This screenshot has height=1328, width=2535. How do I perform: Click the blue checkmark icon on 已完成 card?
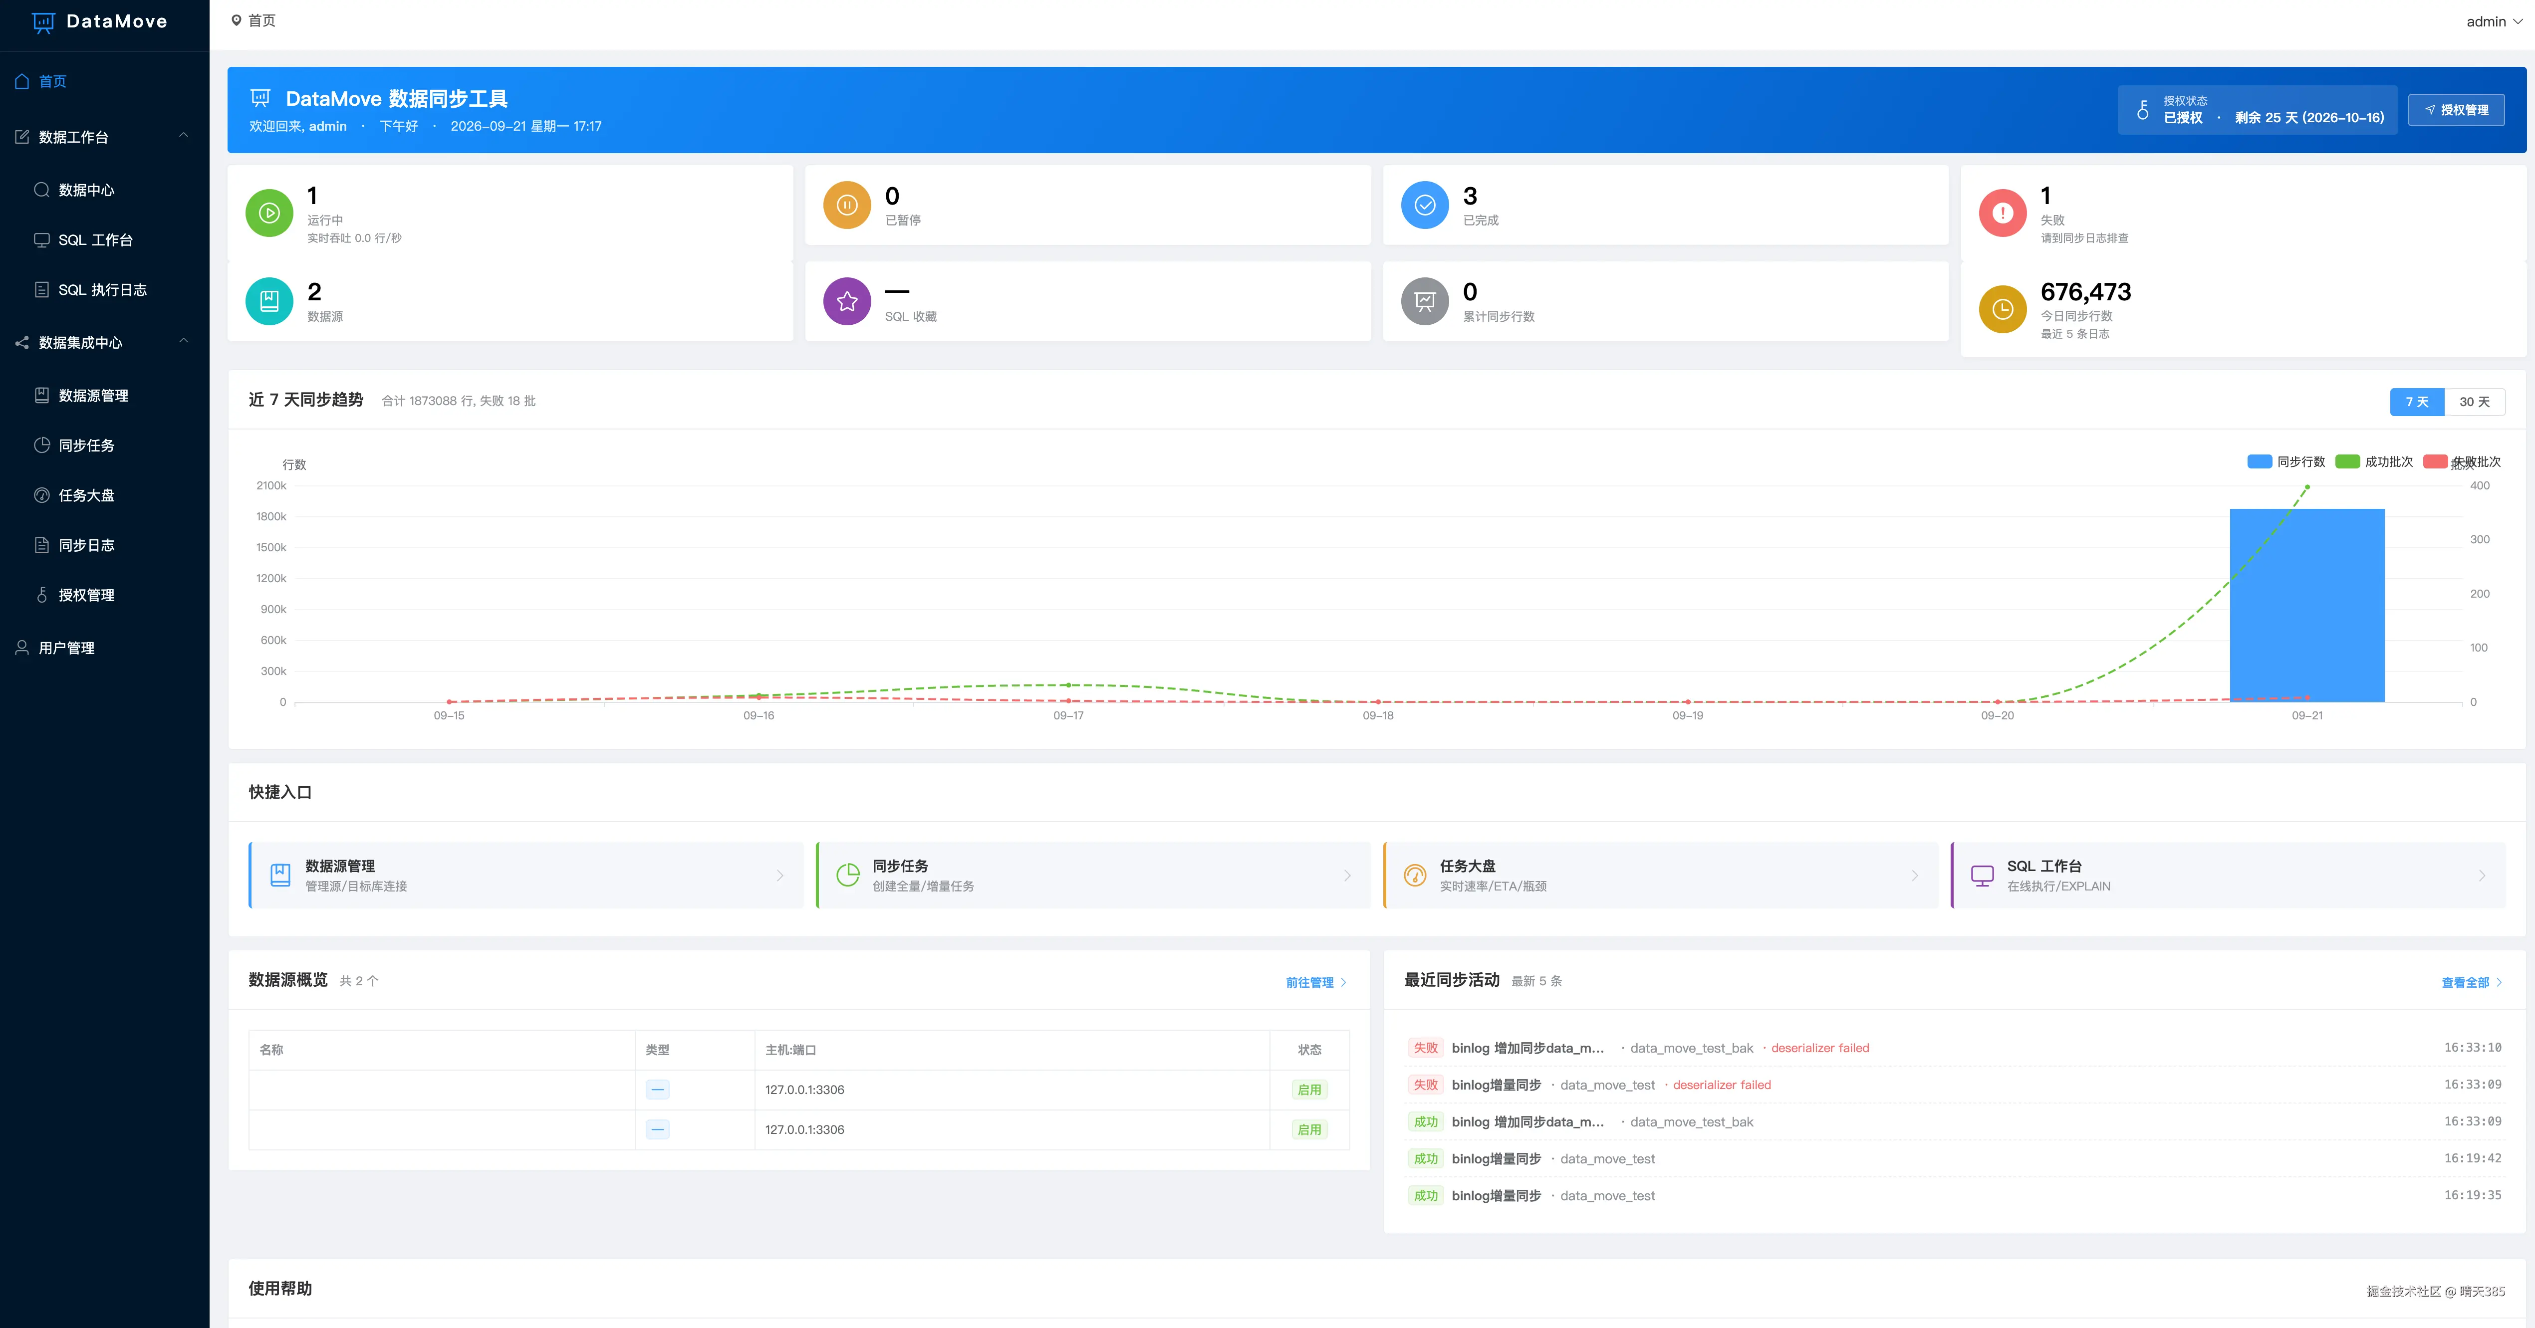click(1424, 205)
